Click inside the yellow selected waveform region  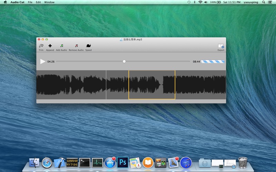pyautogui.click(x=152, y=85)
